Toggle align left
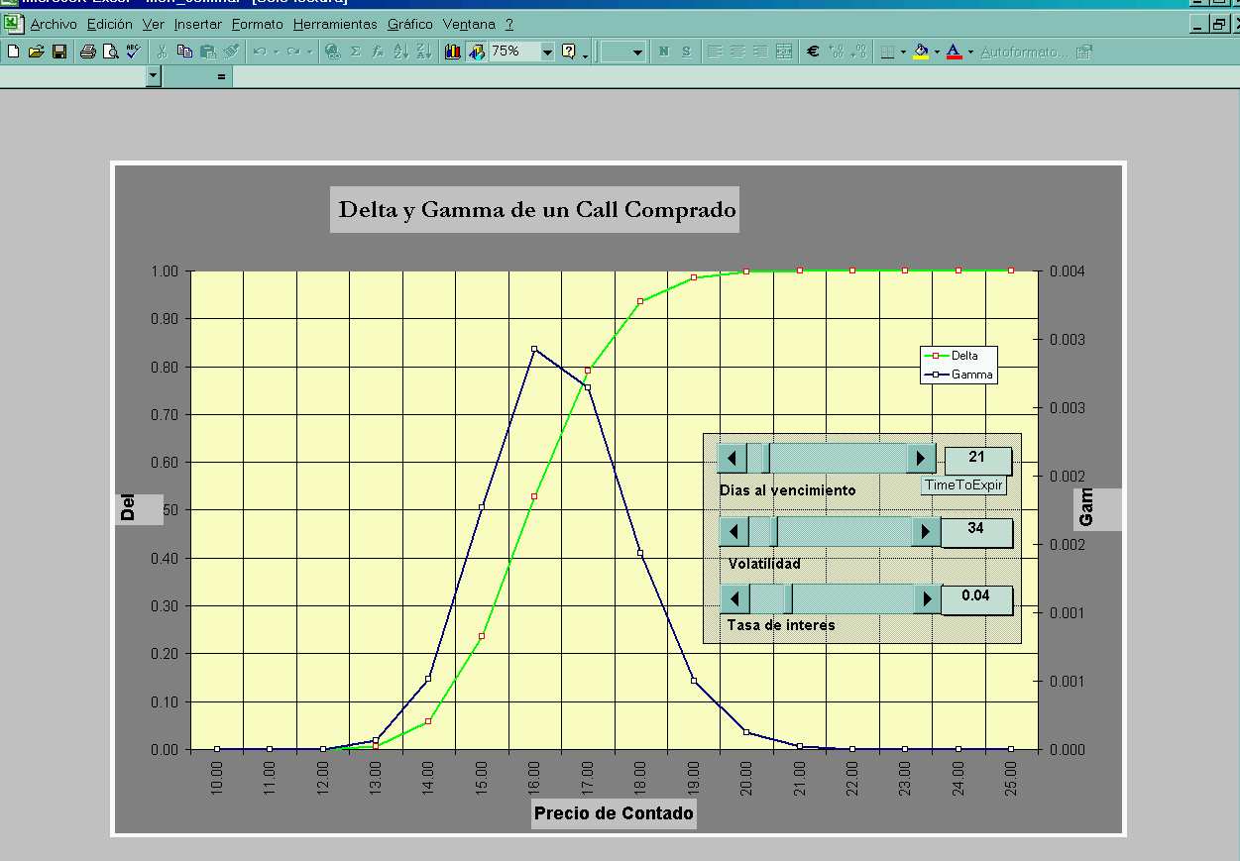The width and height of the screenshot is (1240, 861). pyautogui.click(x=715, y=52)
